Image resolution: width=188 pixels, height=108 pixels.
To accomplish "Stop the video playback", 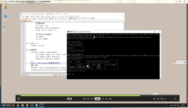I will point(92,99).
